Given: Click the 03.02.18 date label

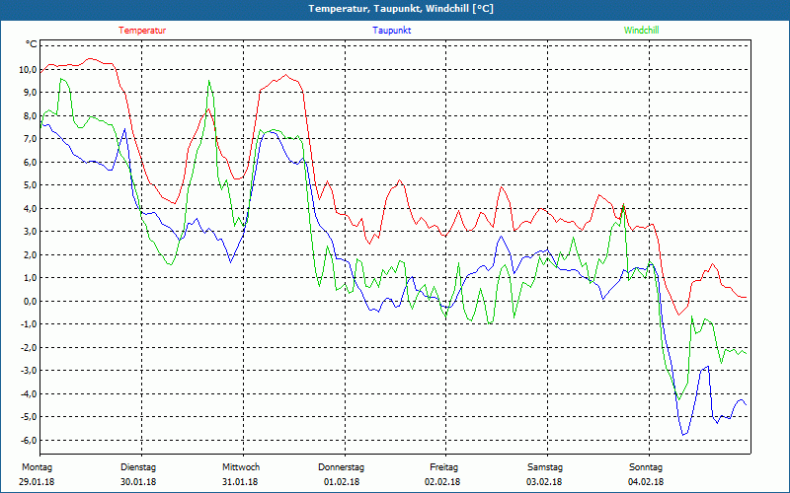Looking at the screenshot, I should [x=544, y=482].
